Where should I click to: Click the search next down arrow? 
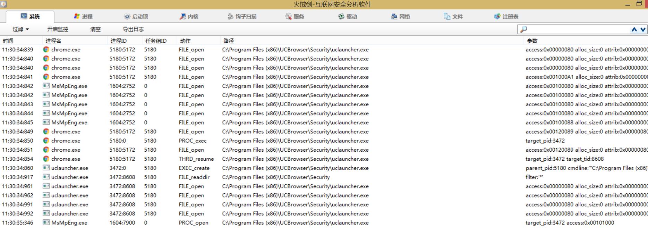643,30
